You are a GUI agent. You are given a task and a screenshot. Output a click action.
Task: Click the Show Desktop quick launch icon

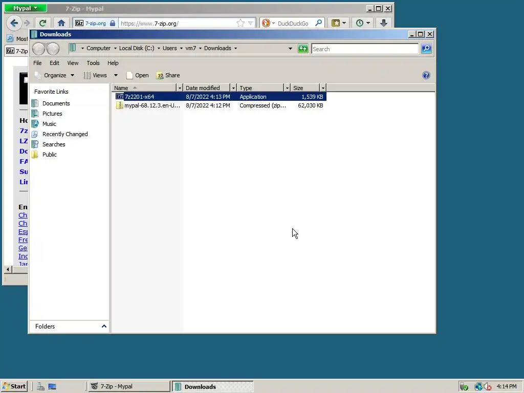click(52, 387)
